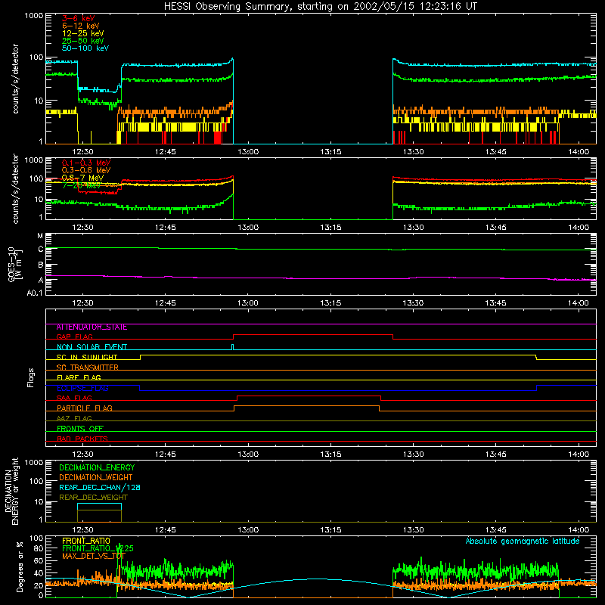Image resolution: width=605 pixels, height=605 pixels.
Task: Click the MAX_DET_VS_TOT legend label
Action: pyautogui.click(x=94, y=556)
